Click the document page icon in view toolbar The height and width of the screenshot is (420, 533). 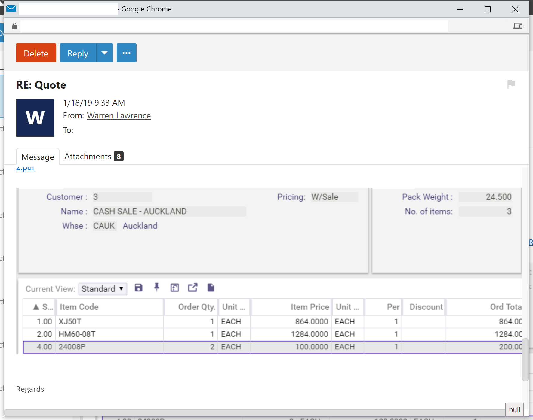(x=211, y=288)
